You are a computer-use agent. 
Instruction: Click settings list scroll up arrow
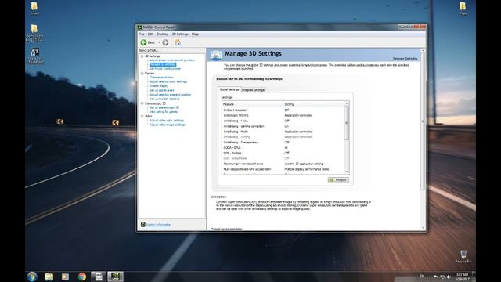click(x=347, y=104)
